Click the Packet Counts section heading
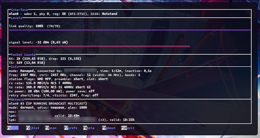260x138 pixels. pyautogui.click(x=23, y=55)
